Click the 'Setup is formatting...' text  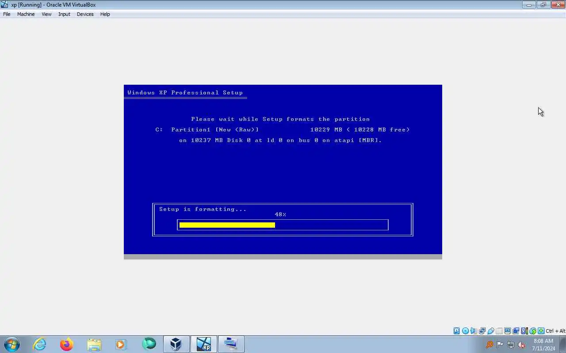203,209
